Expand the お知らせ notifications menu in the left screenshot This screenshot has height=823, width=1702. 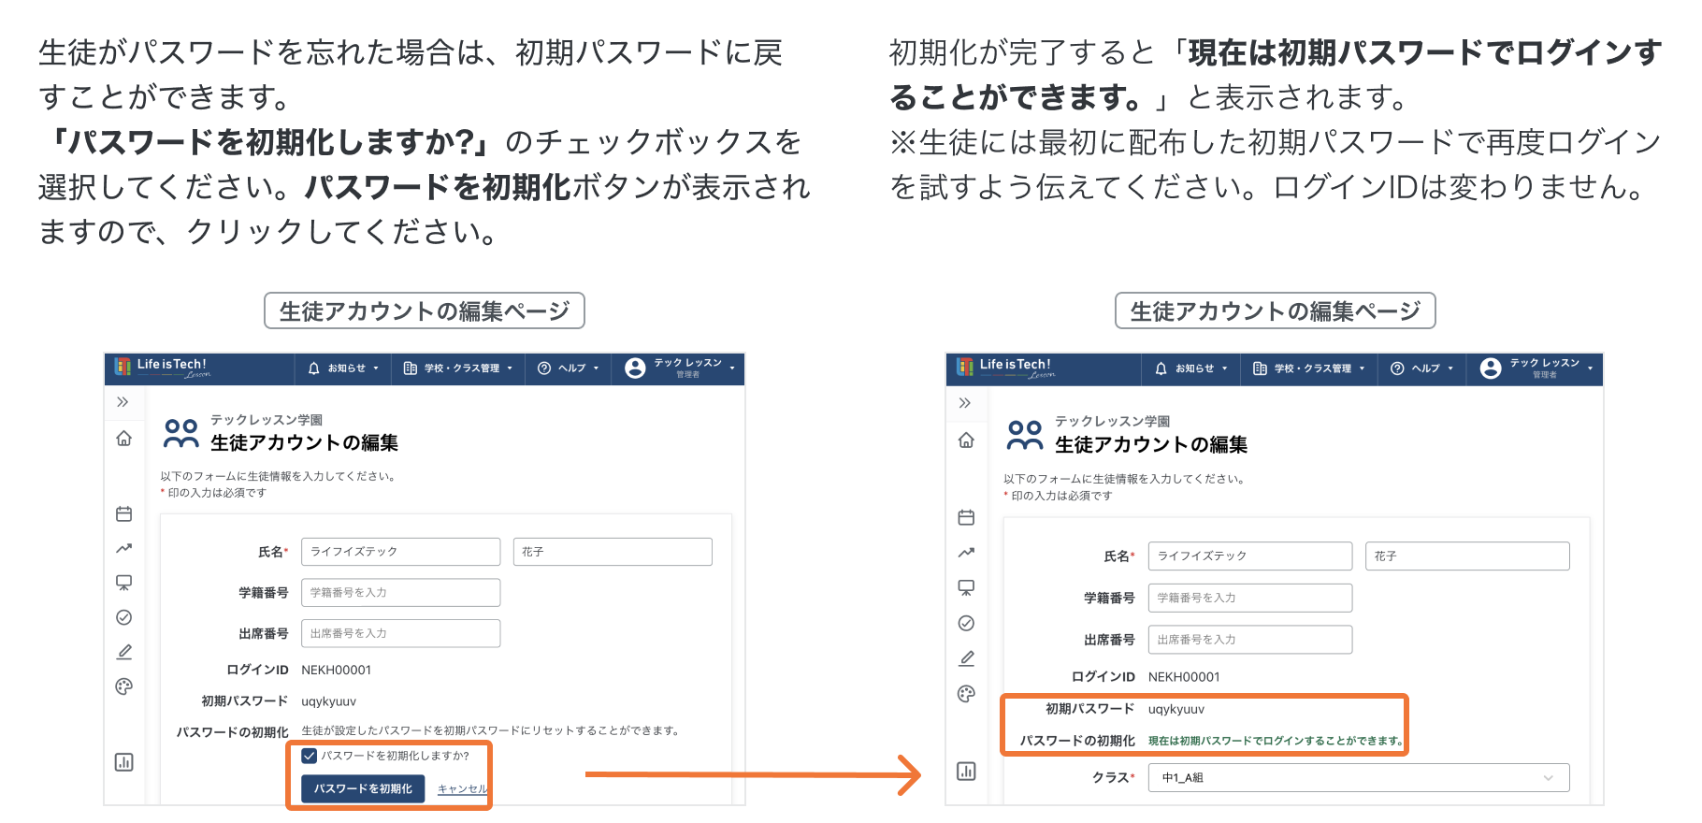point(343,368)
